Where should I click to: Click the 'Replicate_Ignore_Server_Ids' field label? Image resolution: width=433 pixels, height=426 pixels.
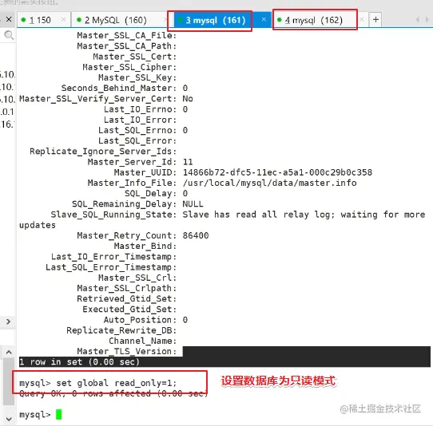(x=103, y=152)
